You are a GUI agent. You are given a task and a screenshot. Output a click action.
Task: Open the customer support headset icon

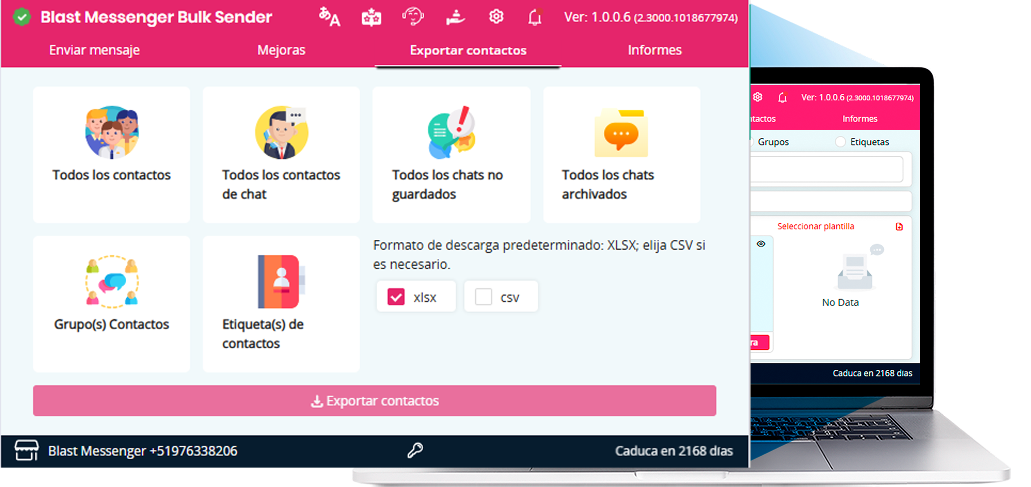click(x=413, y=17)
